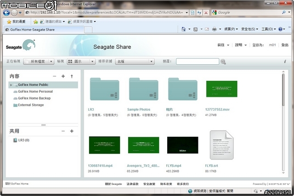Click the 聯系我們 footer link
Image resolution: width=294 pixels, height=196 pixels.
coord(183,184)
